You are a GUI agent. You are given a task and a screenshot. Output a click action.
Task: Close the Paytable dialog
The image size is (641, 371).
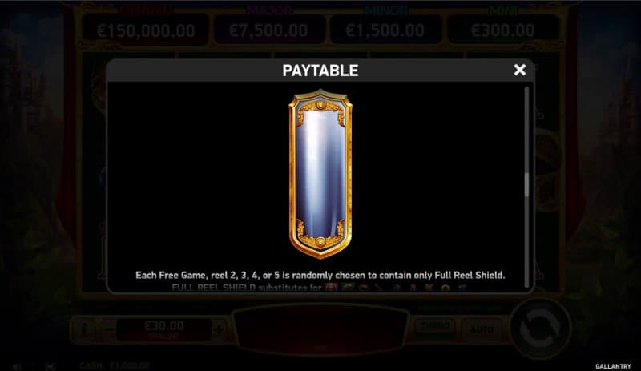point(519,70)
